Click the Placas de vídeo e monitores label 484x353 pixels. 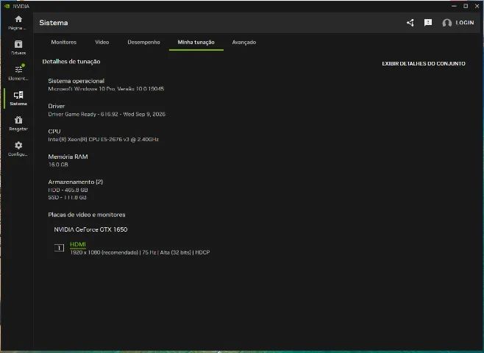87,215
